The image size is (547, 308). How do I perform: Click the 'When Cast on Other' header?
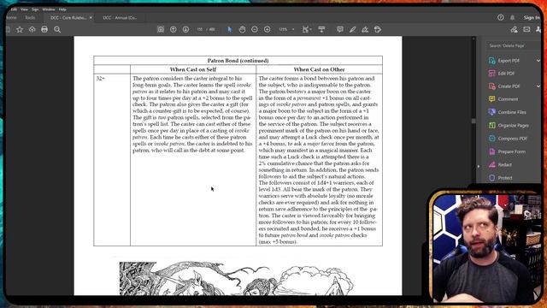pos(319,69)
